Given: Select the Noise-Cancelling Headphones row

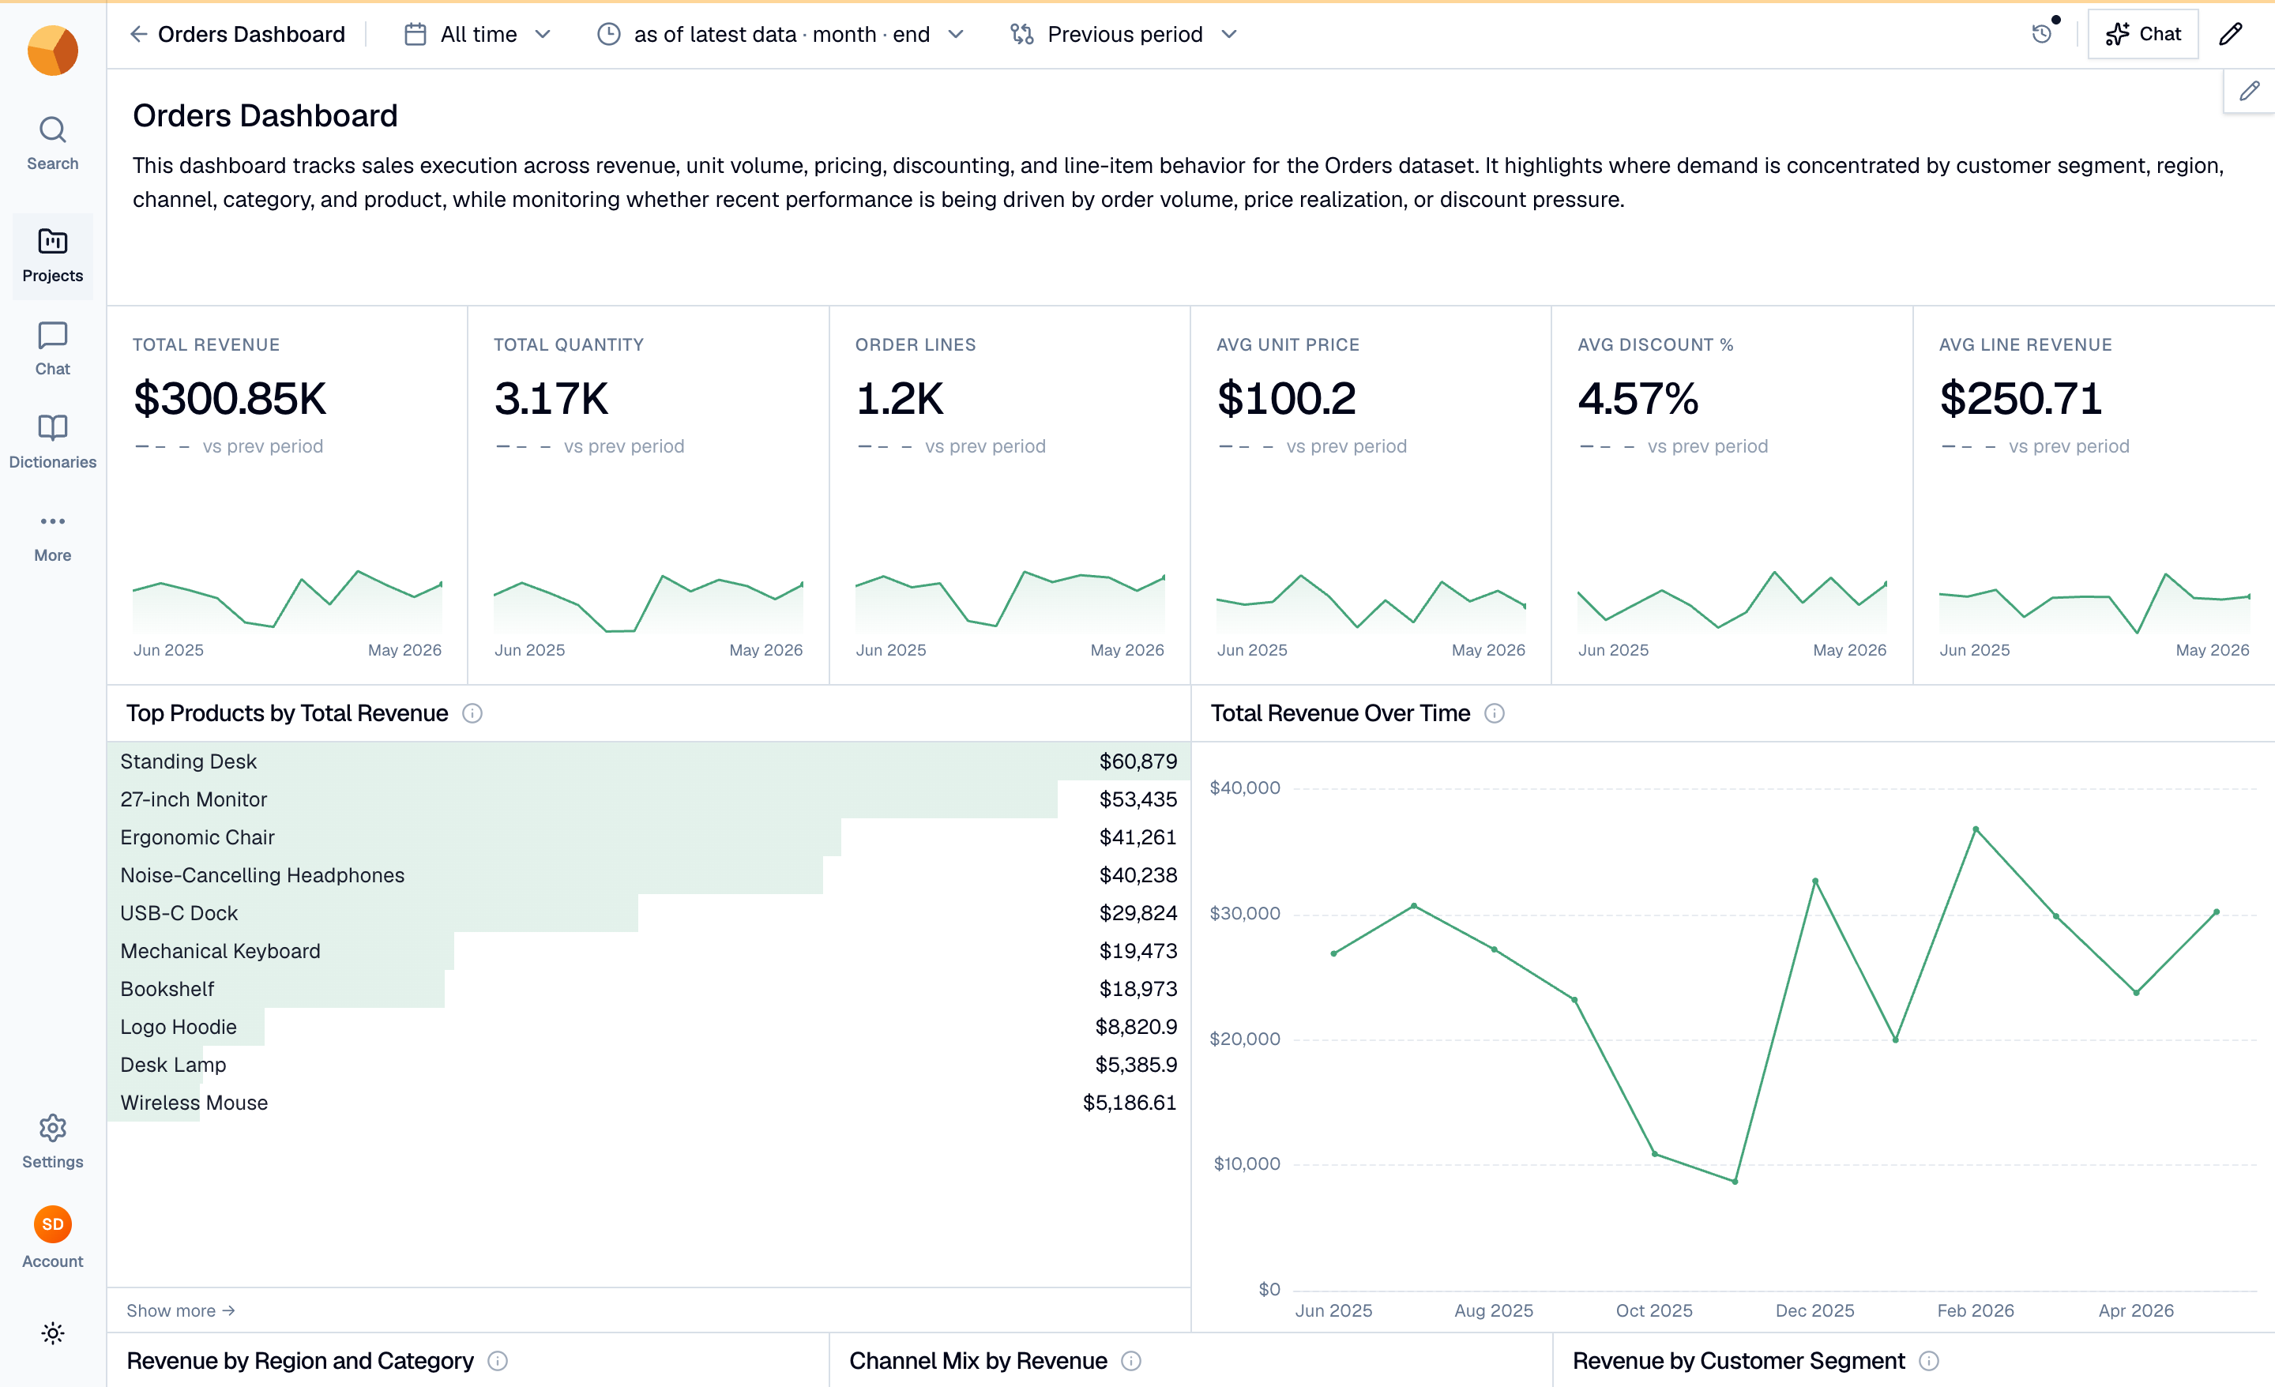Looking at the screenshot, I should (649, 874).
